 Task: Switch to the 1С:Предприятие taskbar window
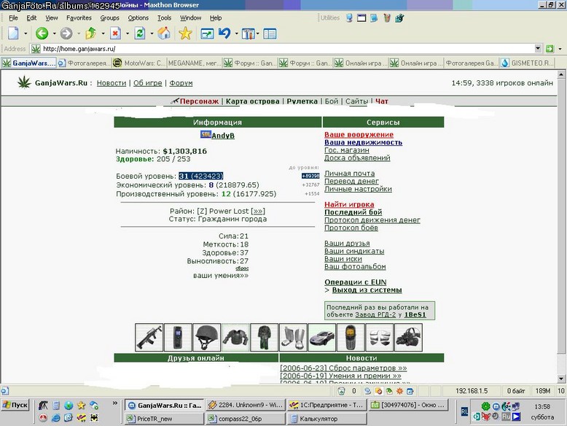[x=328, y=405]
